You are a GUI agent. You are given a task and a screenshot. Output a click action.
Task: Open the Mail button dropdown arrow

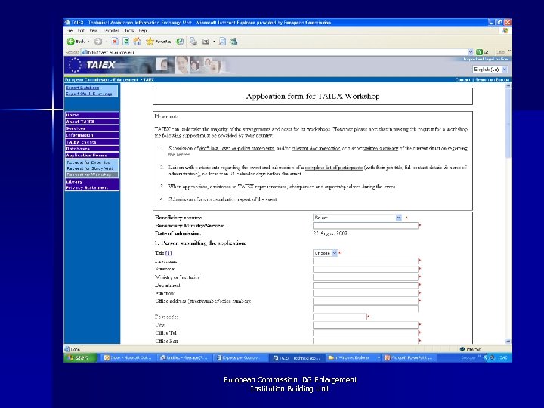[x=214, y=42]
